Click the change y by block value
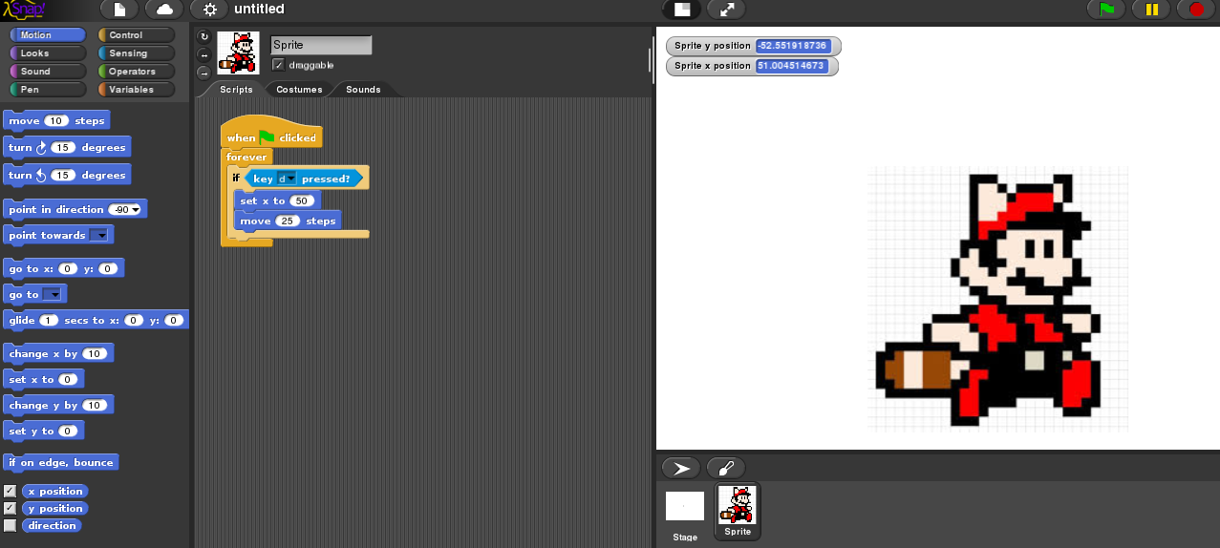The image size is (1220, 548). 94,406
